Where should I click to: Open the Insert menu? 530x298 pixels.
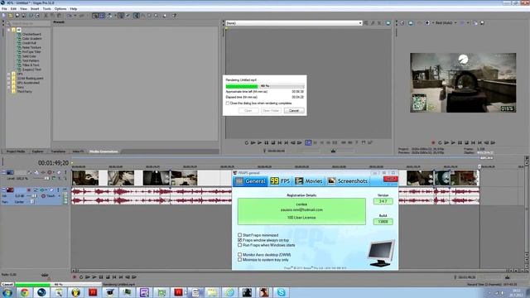click(35, 9)
